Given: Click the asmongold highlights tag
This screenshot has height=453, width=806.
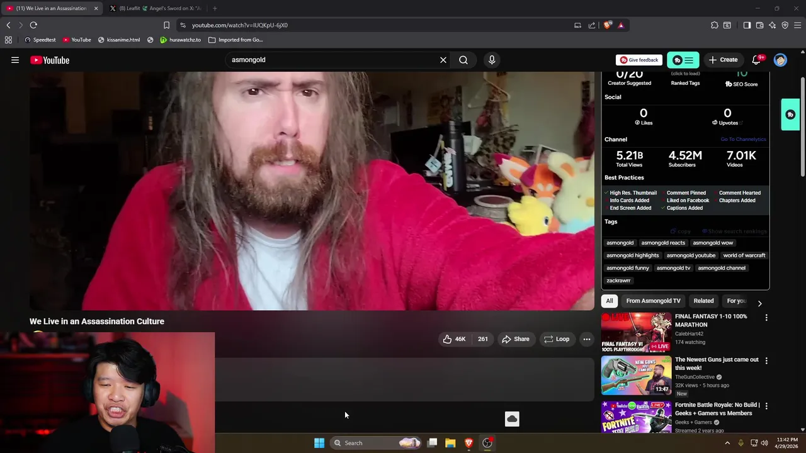Looking at the screenshot, I should 632,255.
